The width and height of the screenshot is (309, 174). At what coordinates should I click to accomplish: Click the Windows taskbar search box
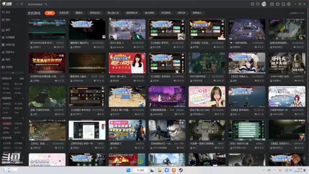pyautogui.click(x=141, y=170)
